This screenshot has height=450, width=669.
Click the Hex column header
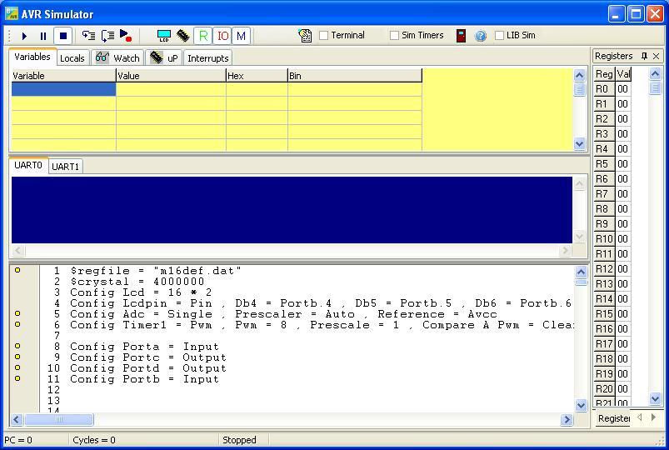coord(257,76)
